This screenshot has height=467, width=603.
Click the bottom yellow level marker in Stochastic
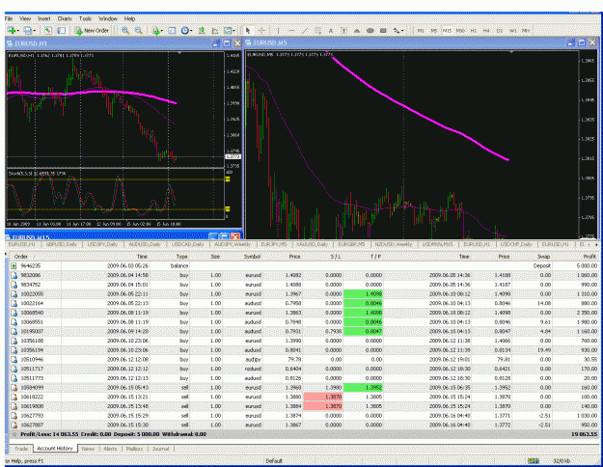(228, 208)
